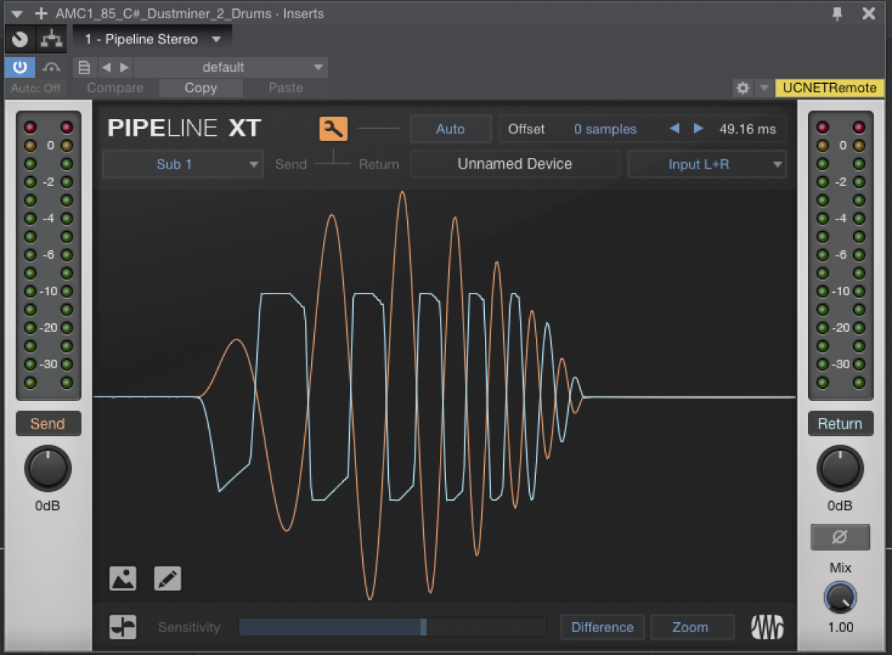Click the pencil notes icon
The width and height of the screenshot is (892, 655).
click(x=168, y=578)
